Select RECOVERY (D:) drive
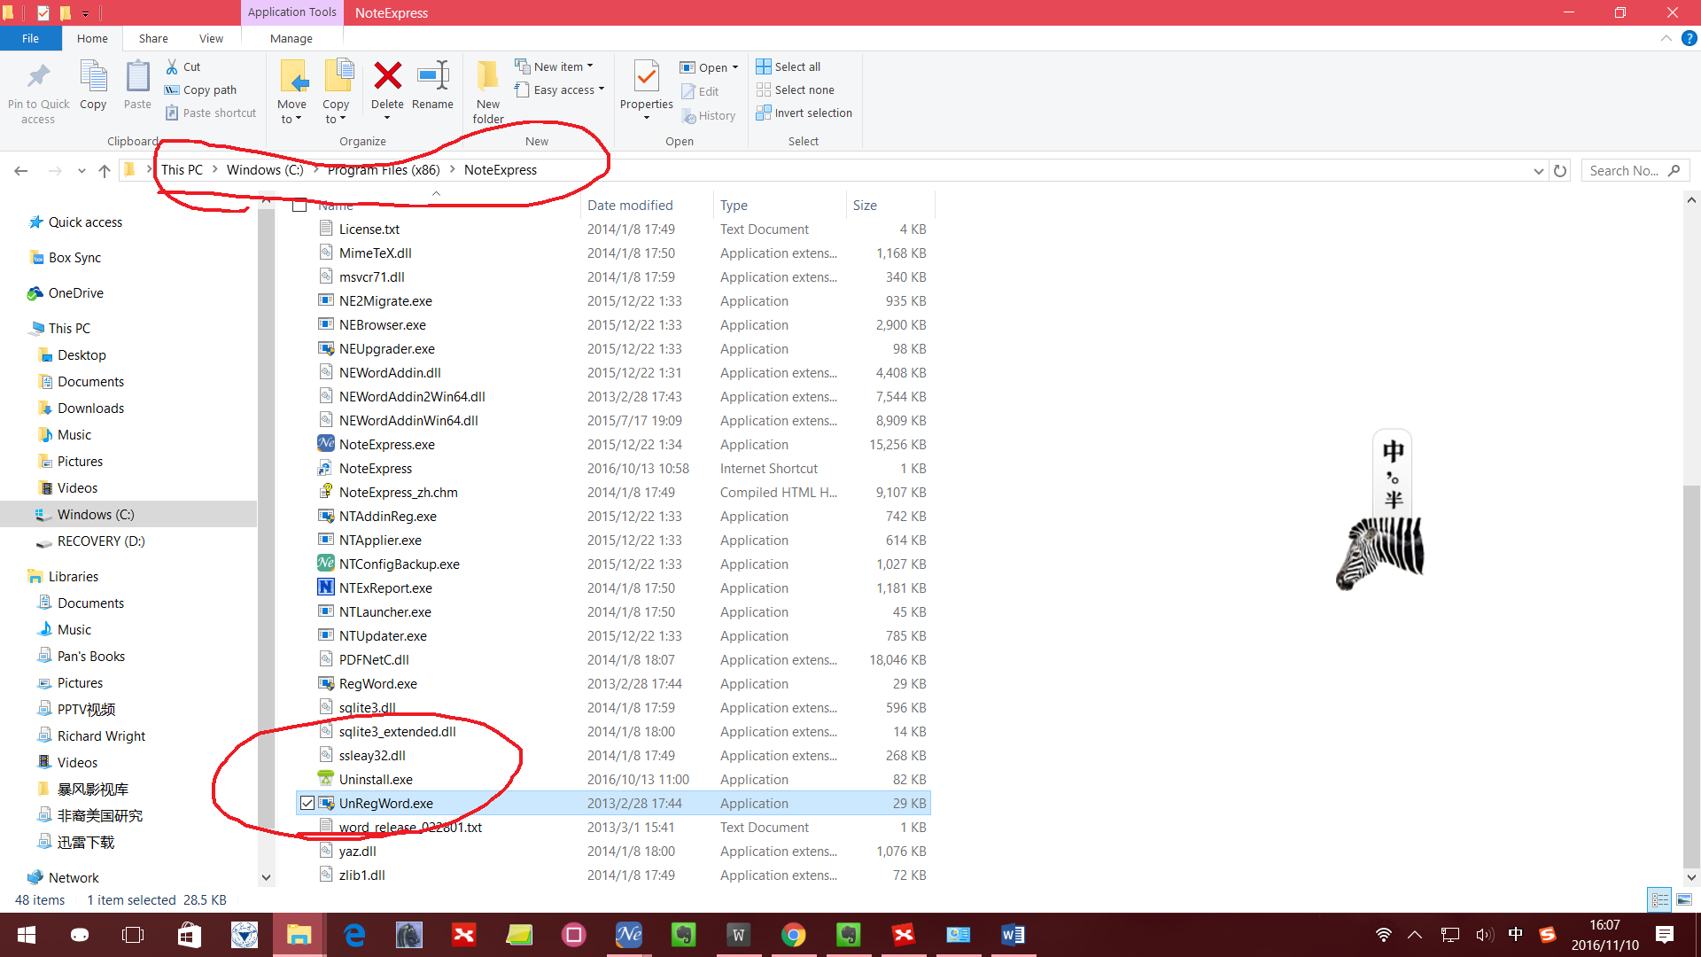 pyautogui.click(x=101, y=541)
